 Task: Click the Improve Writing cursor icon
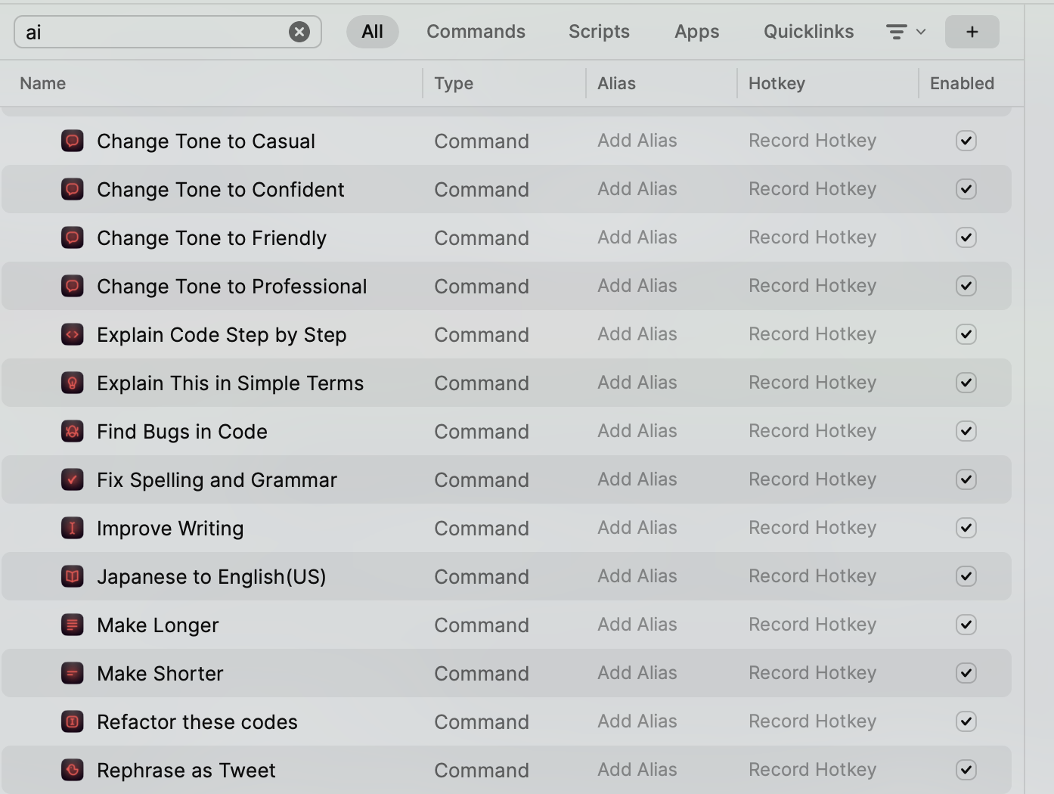coord(72,528)
